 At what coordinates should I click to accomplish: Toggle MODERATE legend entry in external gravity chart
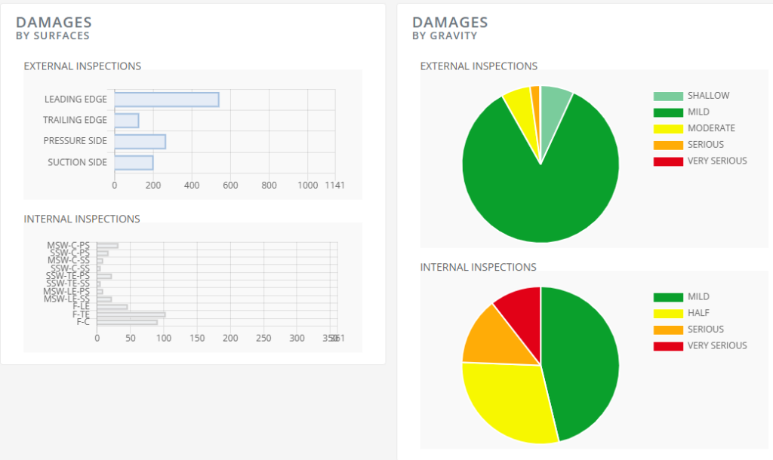[x=711, y=128]
